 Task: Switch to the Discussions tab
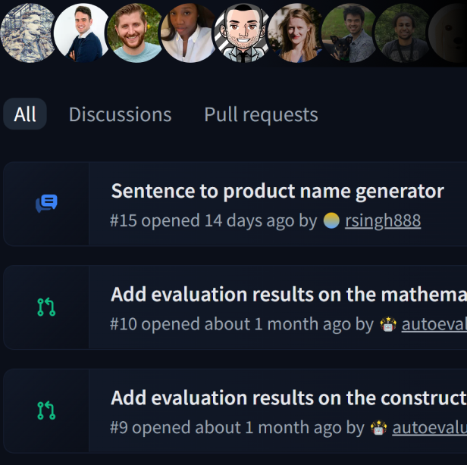point(120,114)
